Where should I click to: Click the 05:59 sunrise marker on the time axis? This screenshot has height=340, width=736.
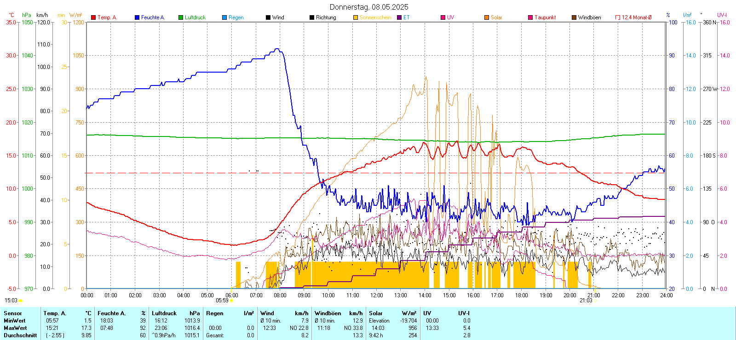[223, 300]
